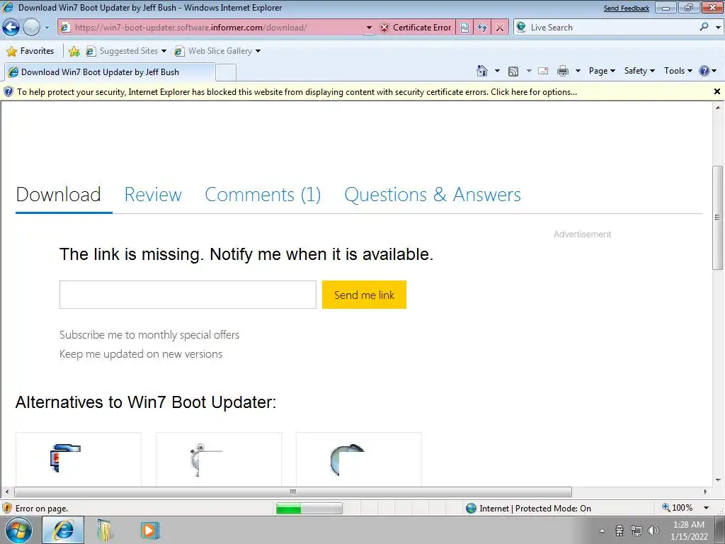Toggle the Compatibility View icon
The width and height of the screenshot is (725, 544).
(464, 28)
